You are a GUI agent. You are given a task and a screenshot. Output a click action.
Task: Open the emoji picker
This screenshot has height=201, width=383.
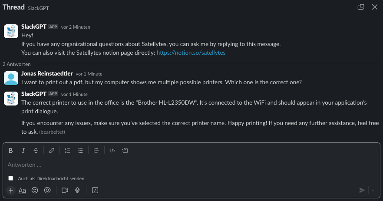click(x=35, y=190)
